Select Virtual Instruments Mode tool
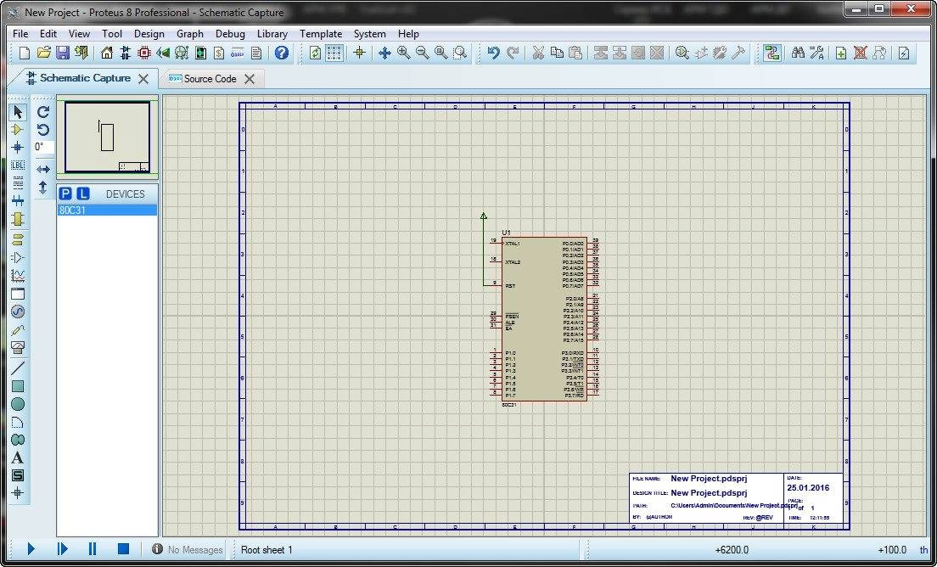The image size is (937, 567). (x=18, y=348)
